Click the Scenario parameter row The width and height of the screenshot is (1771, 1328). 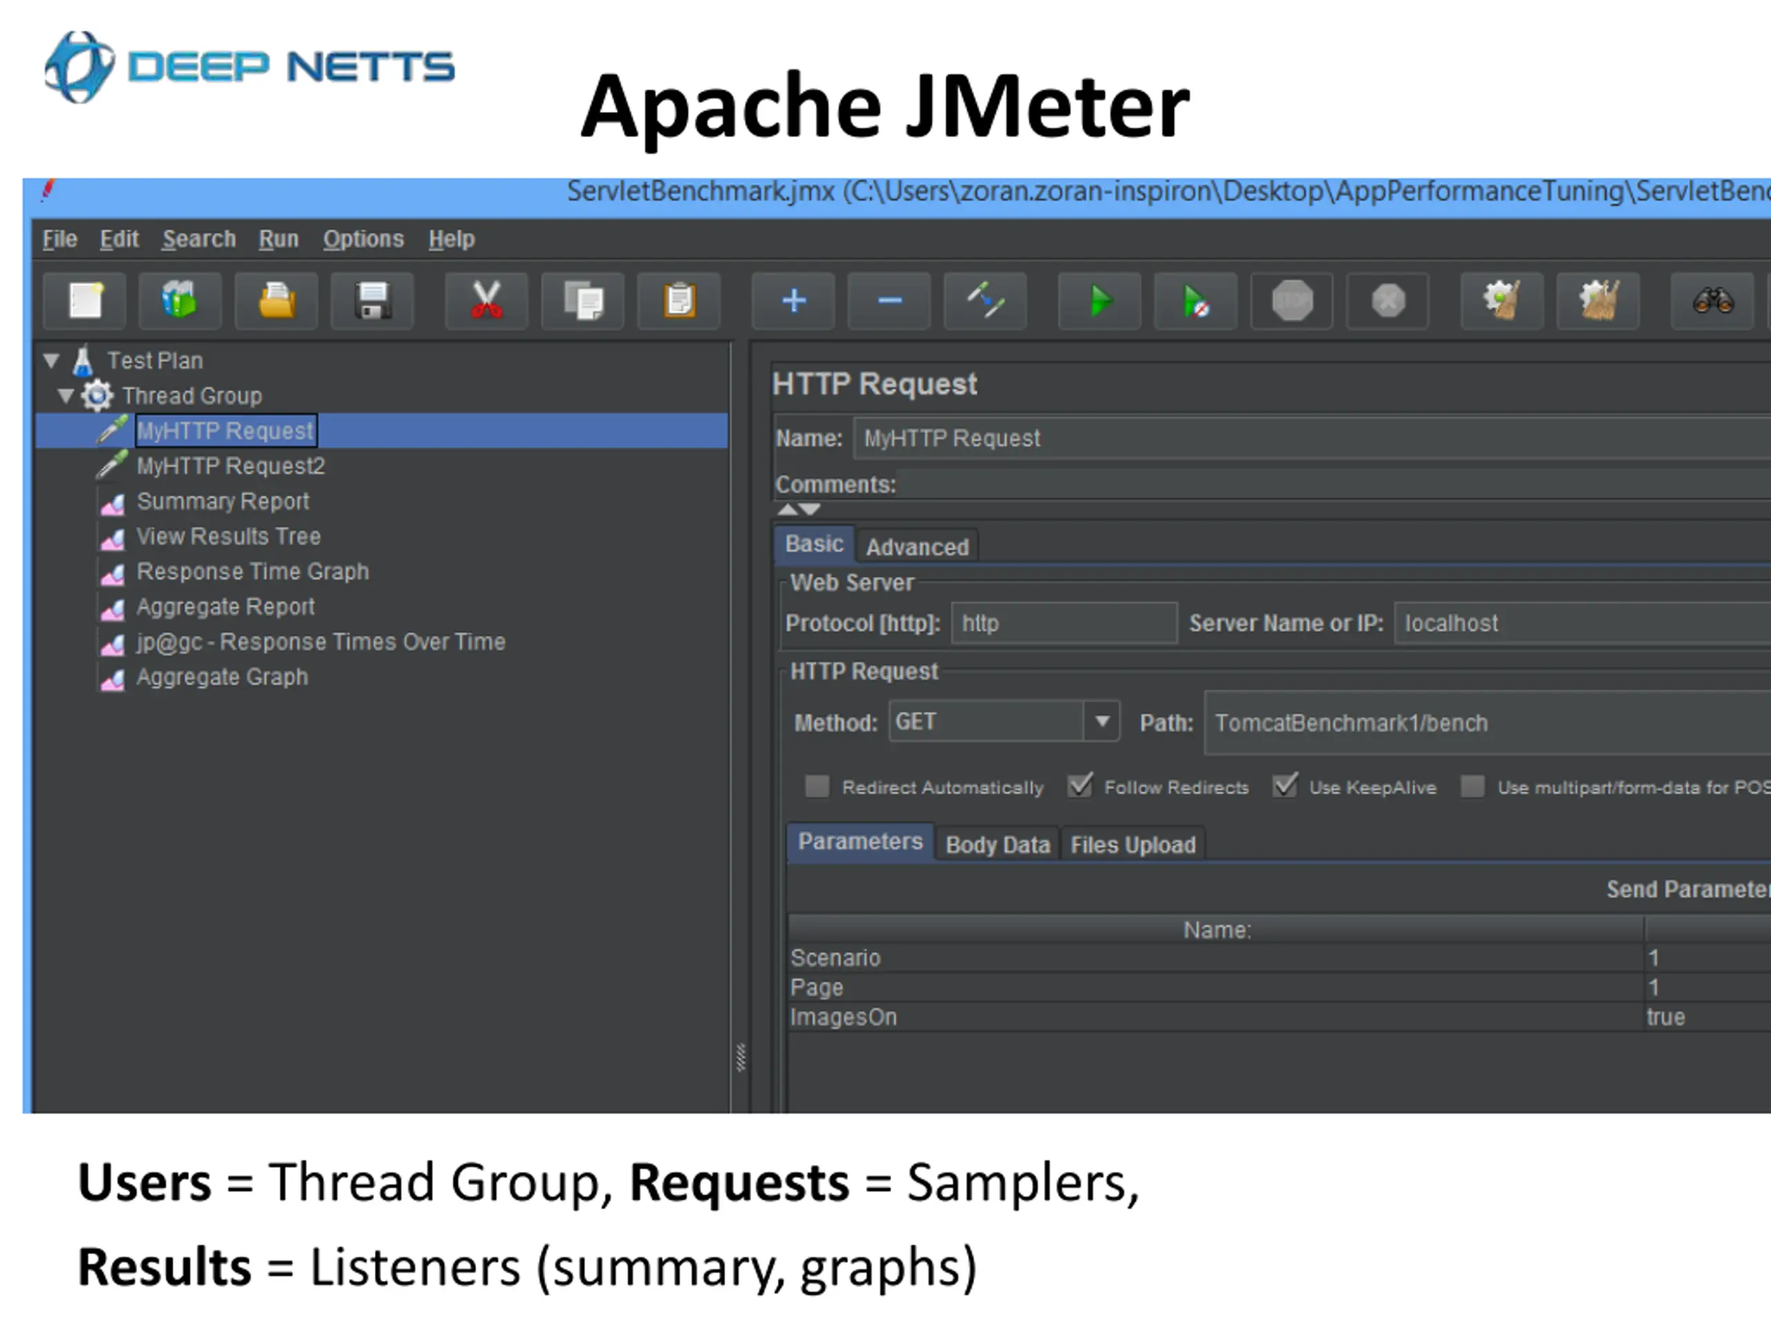pos(1279,957)
